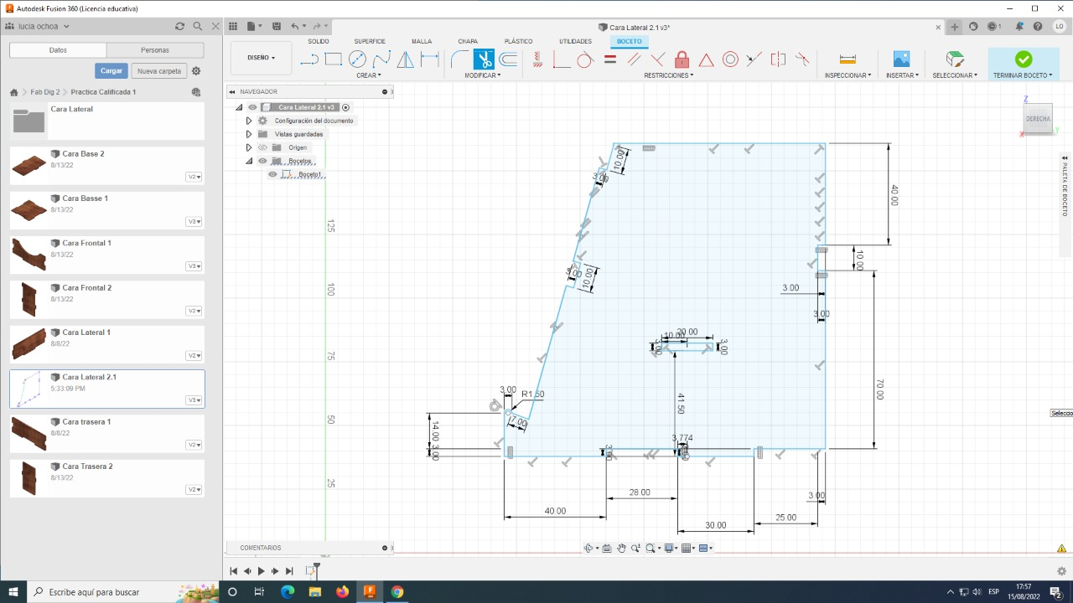The height and width of the screenshot is (603, 1073).
Task: Click the Pan hand tool
Action: 622,549
